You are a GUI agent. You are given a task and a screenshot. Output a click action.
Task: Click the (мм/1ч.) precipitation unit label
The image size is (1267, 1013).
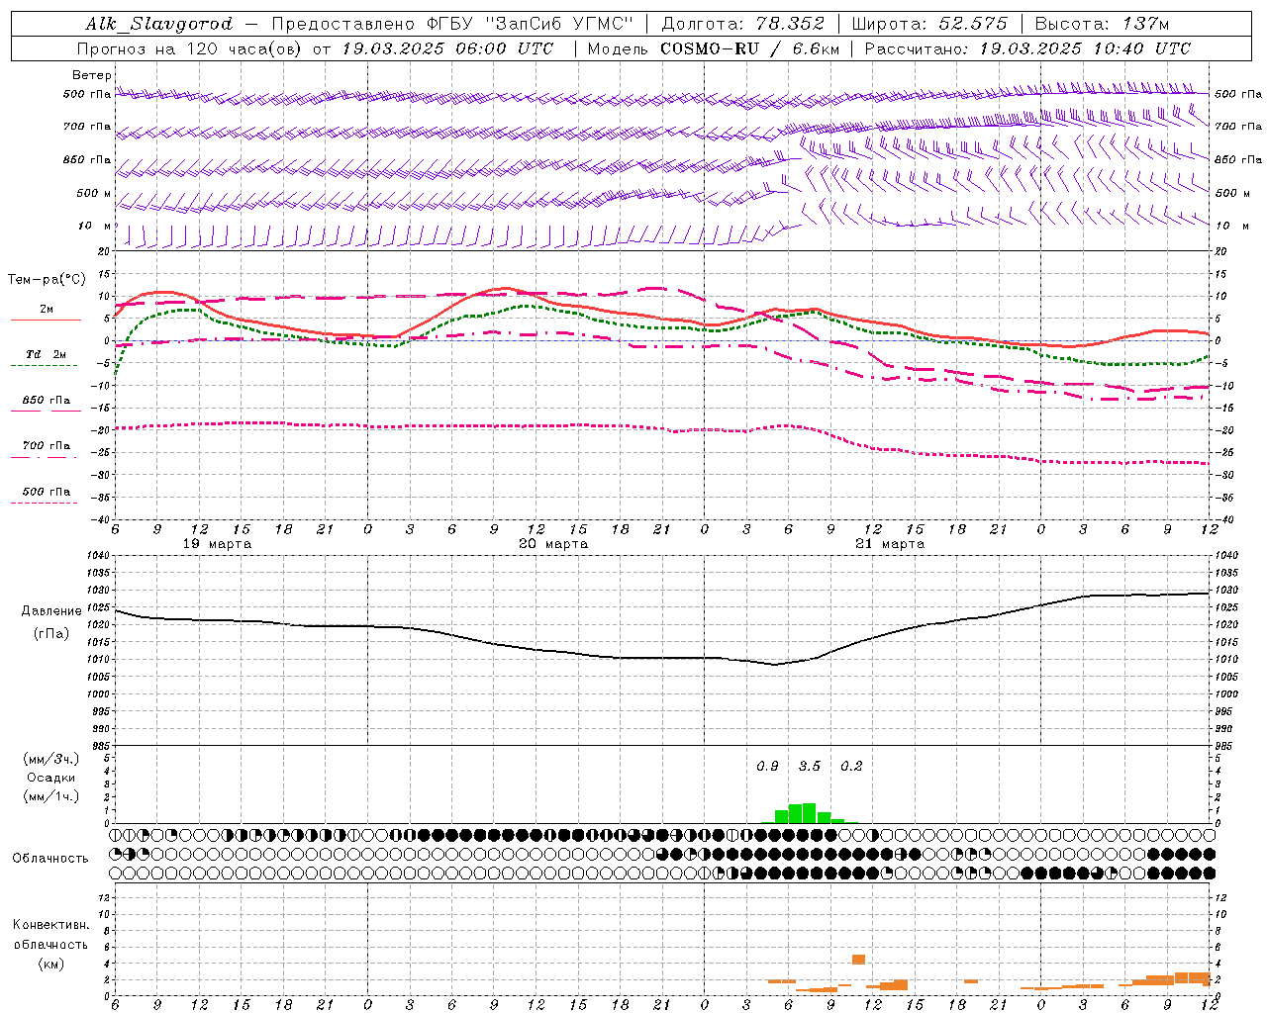51,796
